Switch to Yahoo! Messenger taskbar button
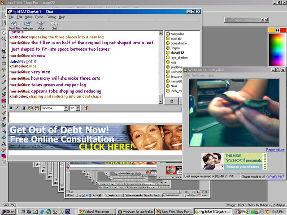Image resolution: width=287 pixels, height=215 pixels. point(97,211)
